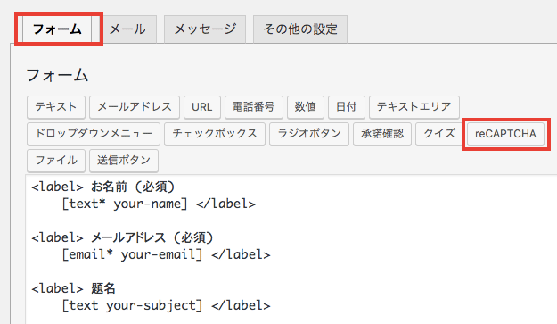Insert a テキストエリア tag
The height and width of the screenshot is (324, 557).
pos(414,107)
